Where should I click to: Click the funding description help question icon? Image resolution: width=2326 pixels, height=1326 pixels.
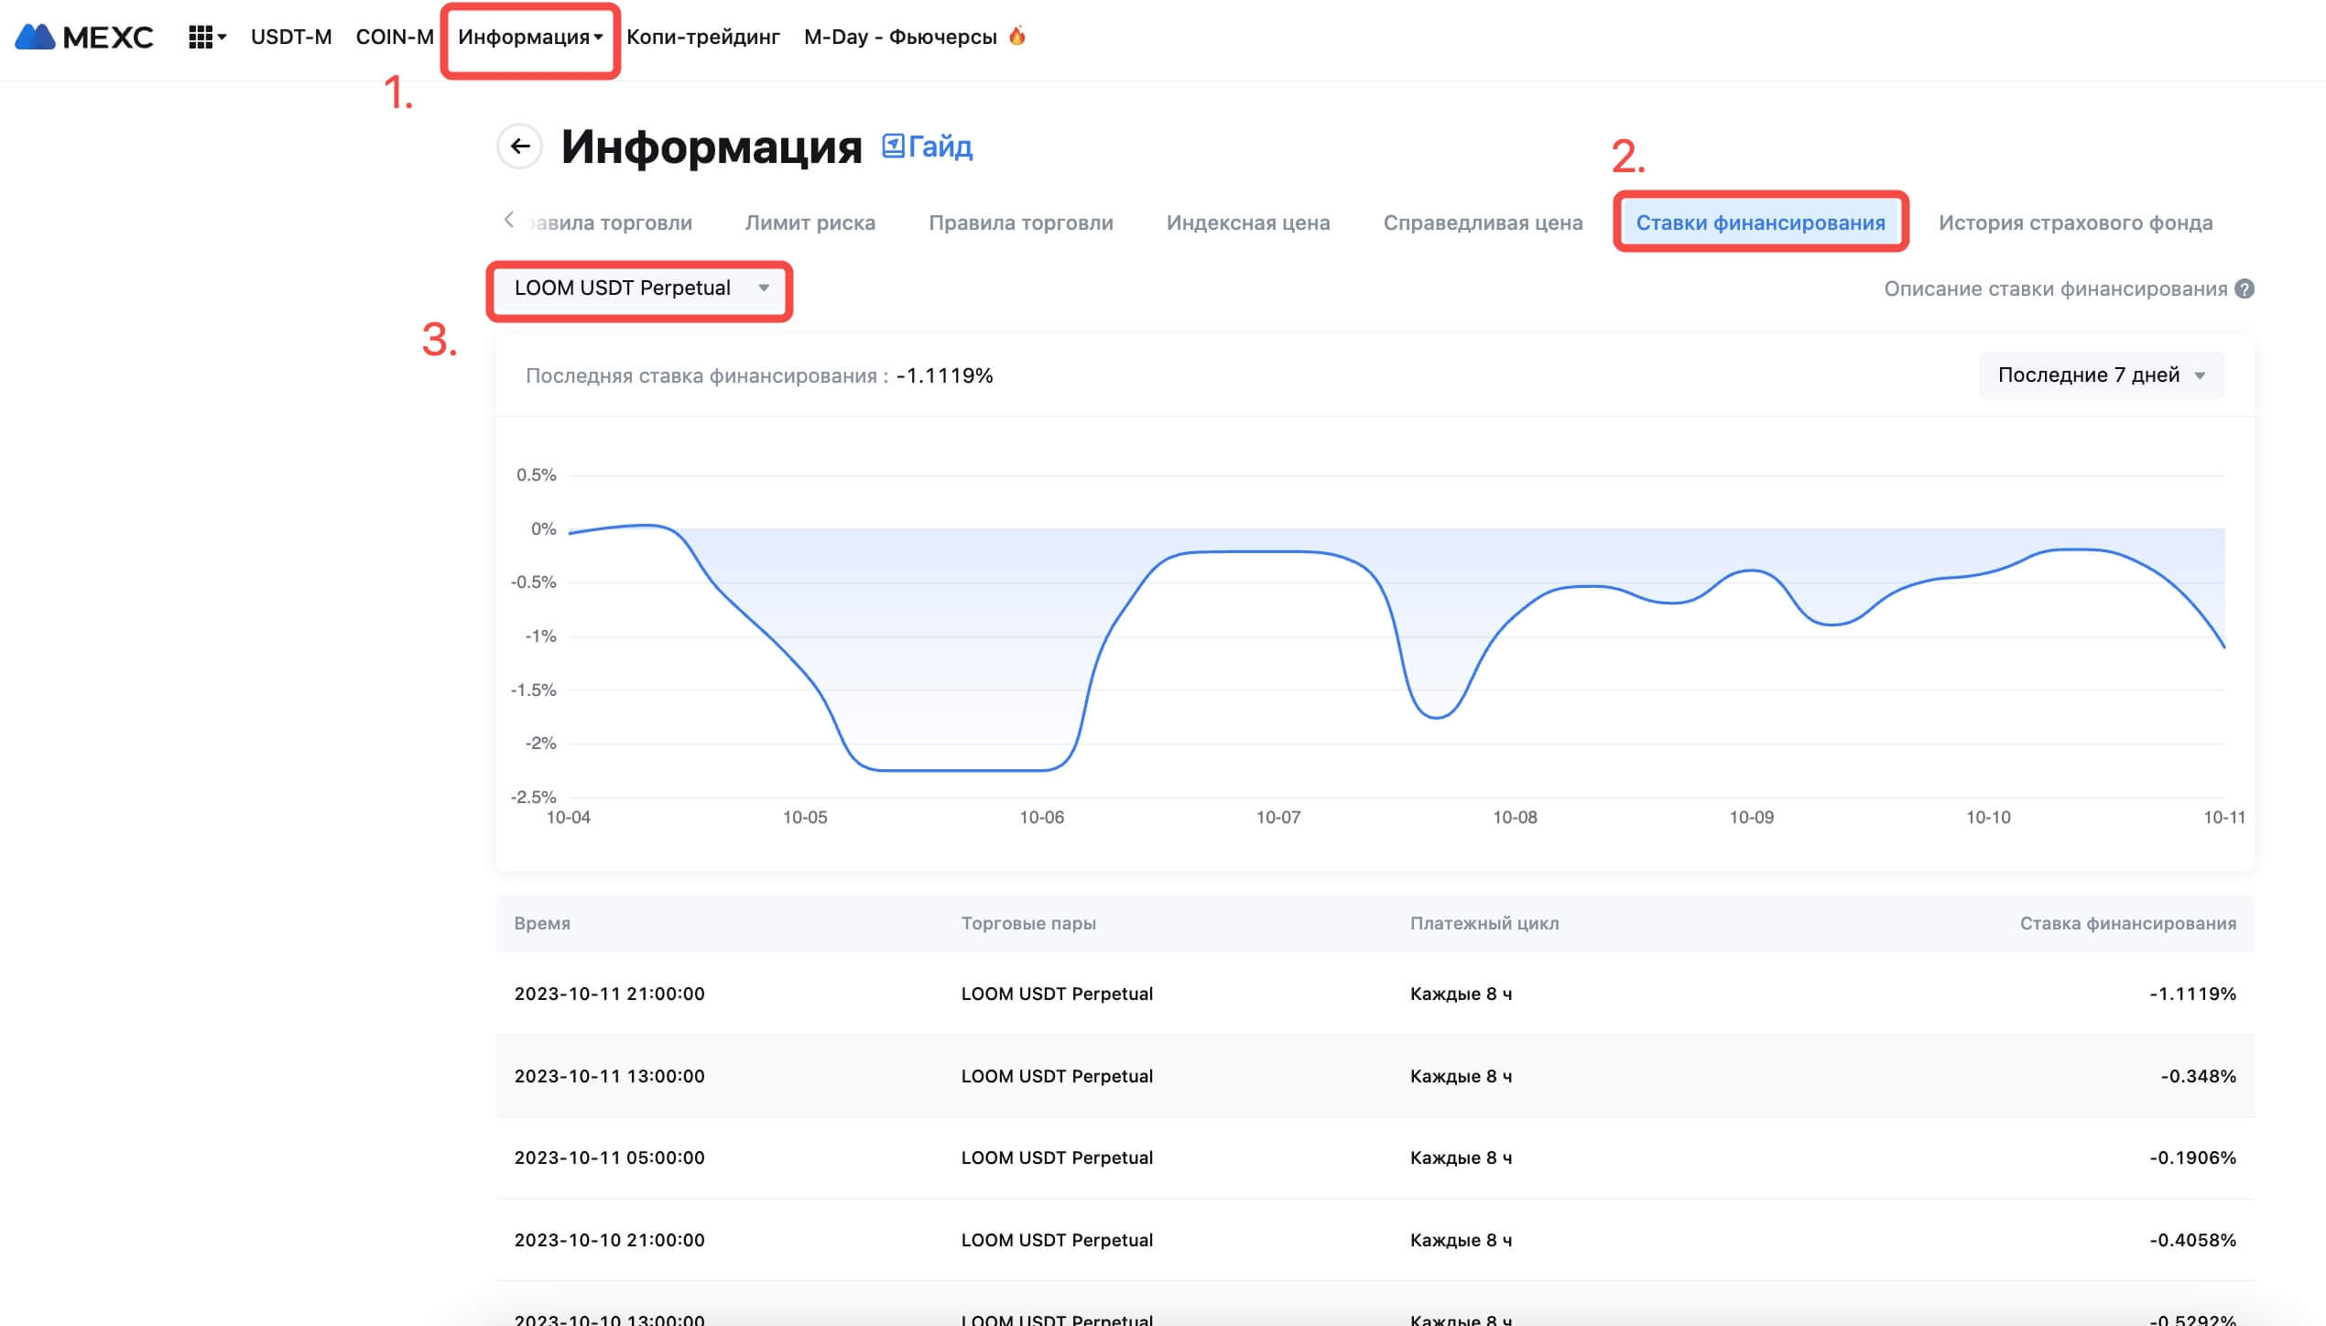tap(2244, 288)
